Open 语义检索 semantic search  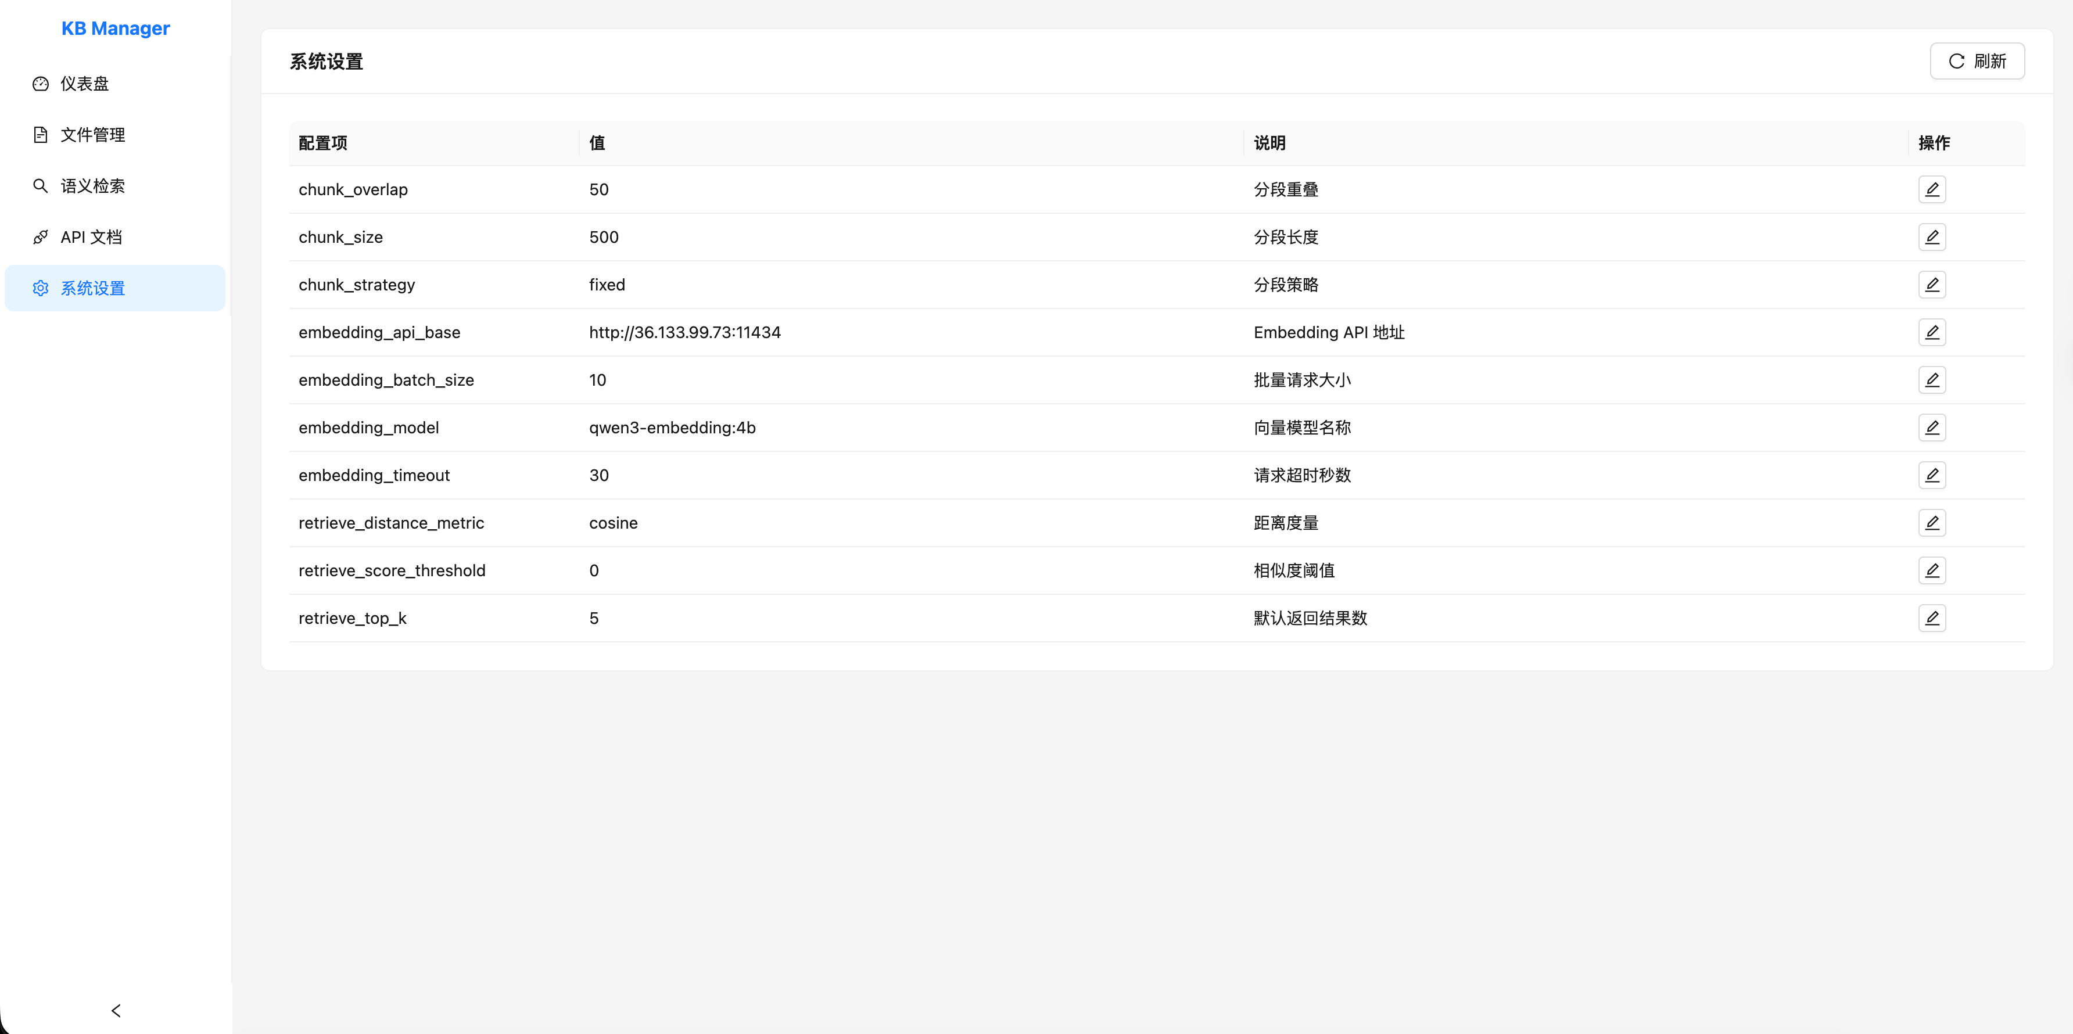115,186
